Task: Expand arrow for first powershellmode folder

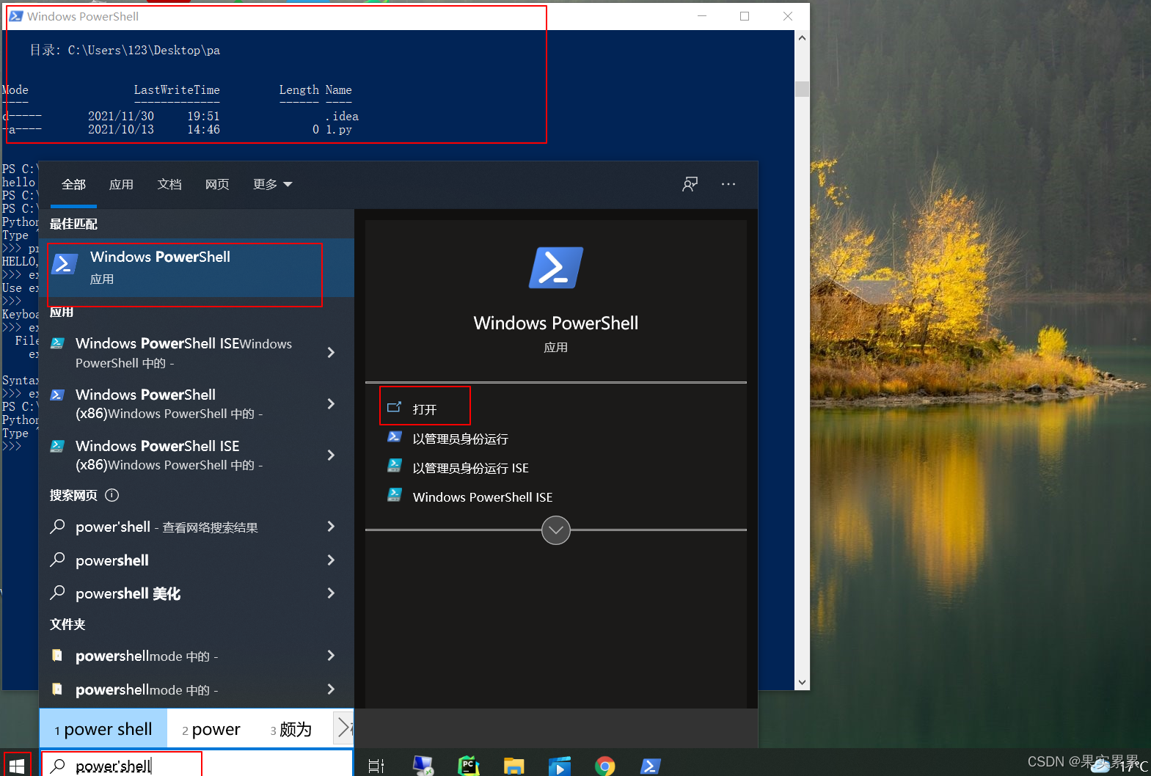Action: point(331,656)
